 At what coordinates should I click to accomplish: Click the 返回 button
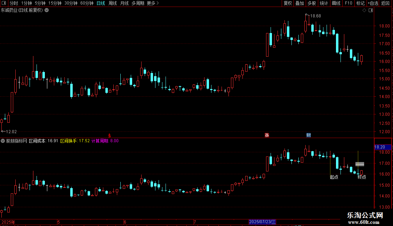pyautogui.click(x=385, y=3)
